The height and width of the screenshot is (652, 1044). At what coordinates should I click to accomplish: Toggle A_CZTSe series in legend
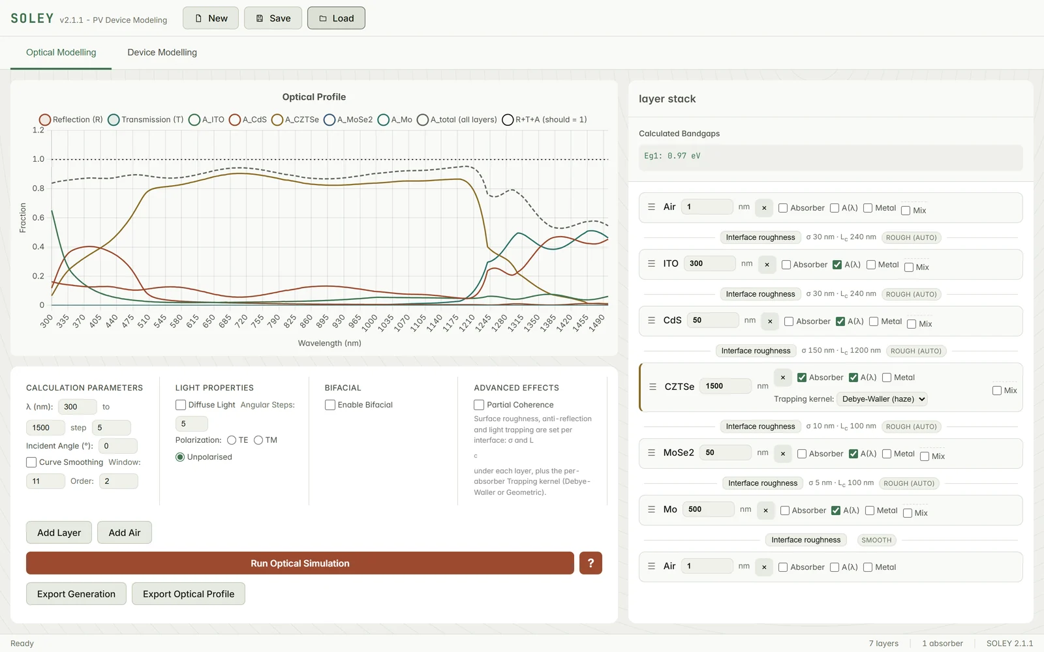[277, 120]
